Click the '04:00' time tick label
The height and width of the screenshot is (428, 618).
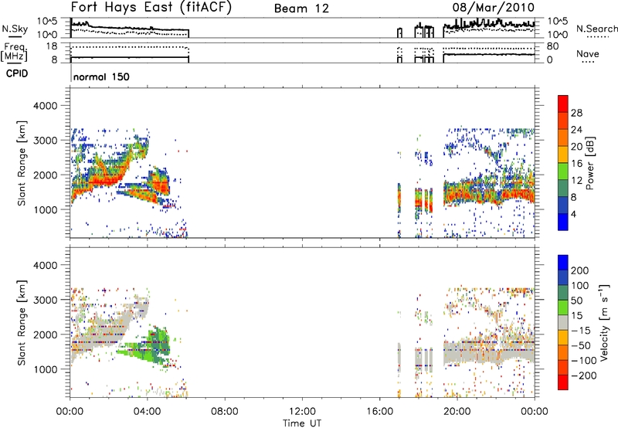[148, 412]
